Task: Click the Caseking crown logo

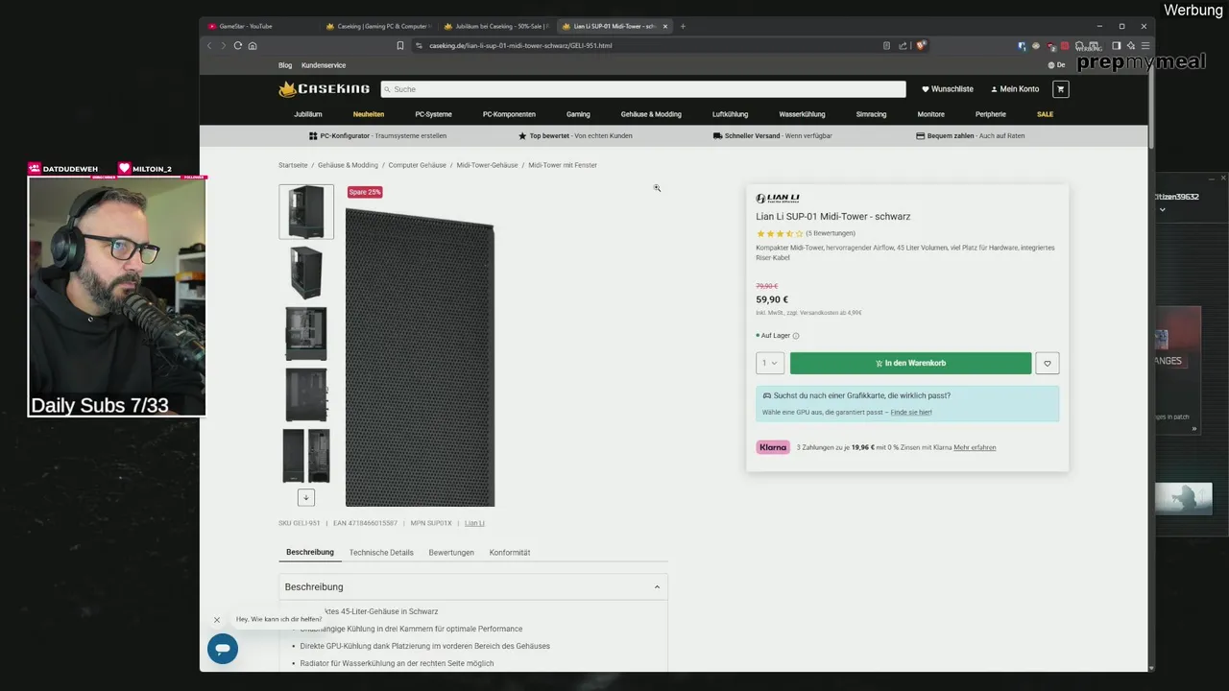Action: point(324,88)
